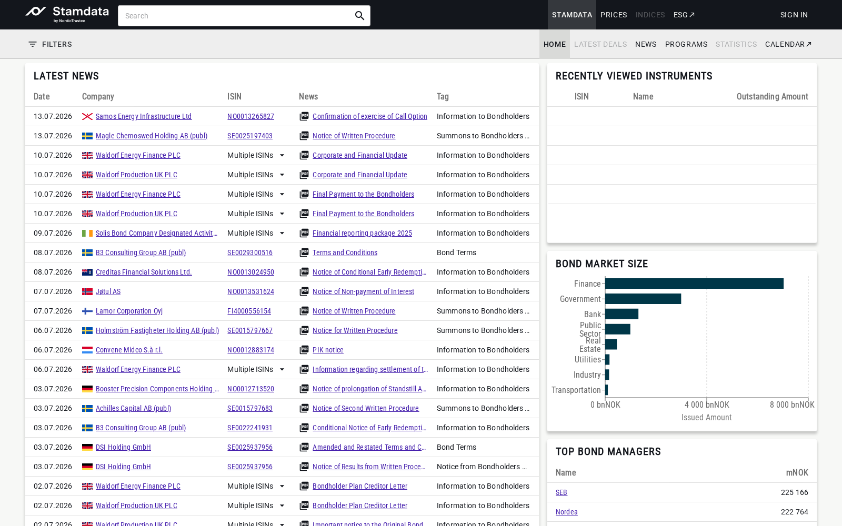Viewport: 842px width, 526px height.
Task: Expand Multiple ISINs in Solis Bond Company row
Action: pyautogui.click(x=282, y=233)
